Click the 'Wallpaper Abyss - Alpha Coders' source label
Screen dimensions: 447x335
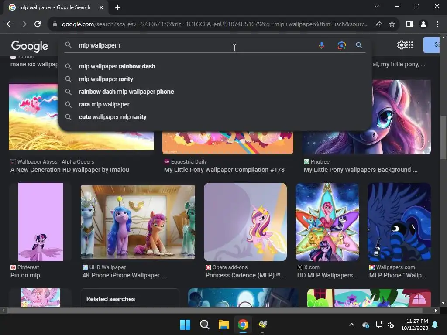point(55,162)
